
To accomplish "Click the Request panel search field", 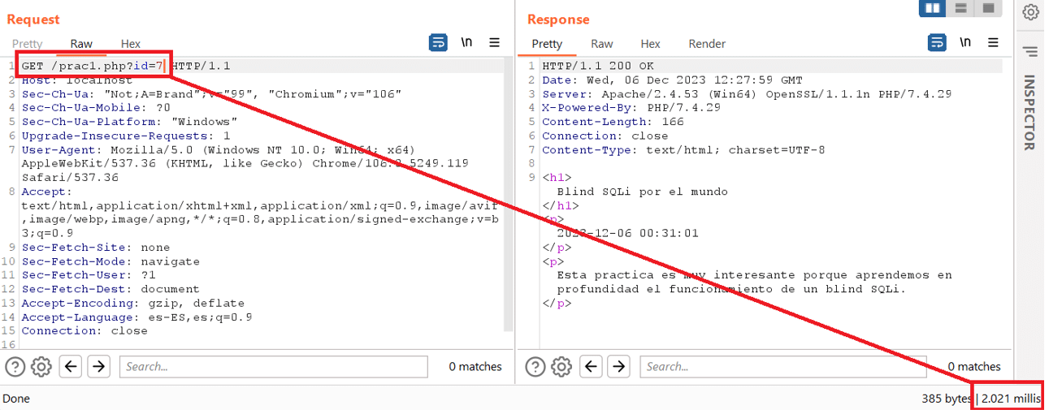I will (x=274, y=367).
